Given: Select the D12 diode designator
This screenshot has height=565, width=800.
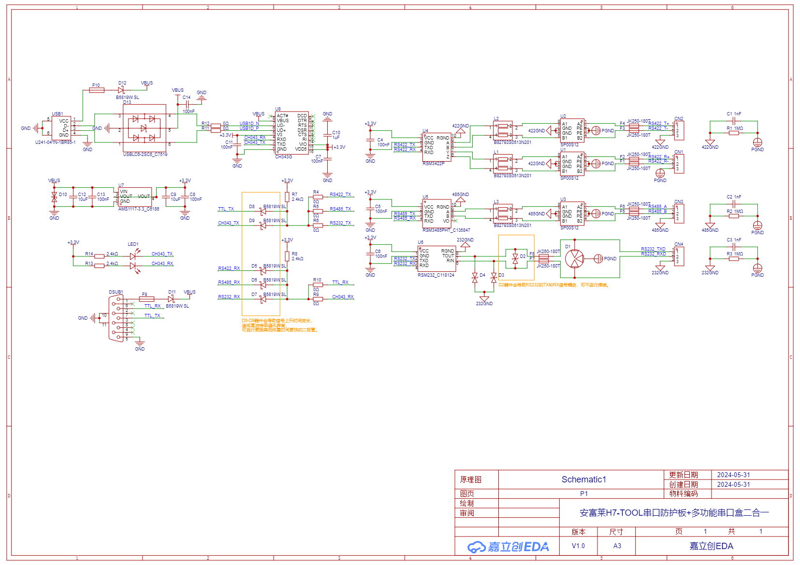Looking at the screenshot, I should [122, 83].
